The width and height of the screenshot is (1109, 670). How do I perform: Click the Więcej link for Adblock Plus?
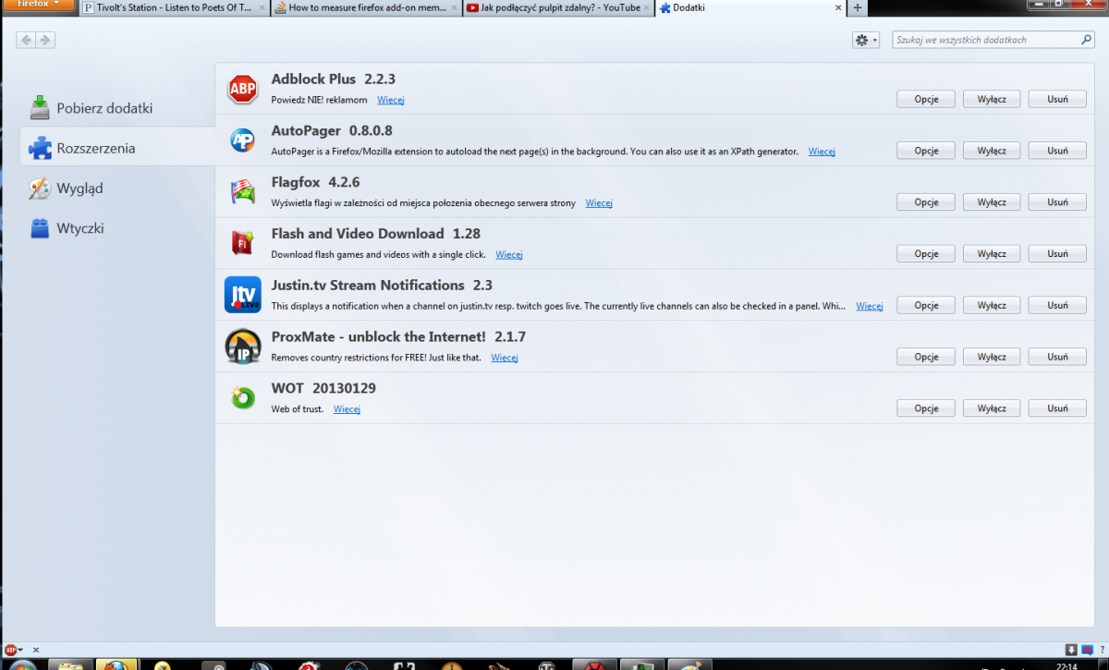[x=391, y=100]
